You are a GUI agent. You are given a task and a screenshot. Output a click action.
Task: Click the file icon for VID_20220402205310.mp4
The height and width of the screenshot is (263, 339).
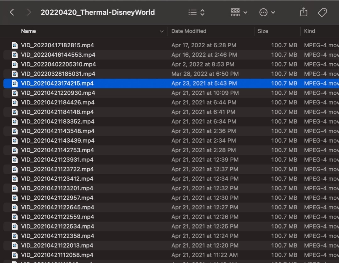[x=15, y=64]
